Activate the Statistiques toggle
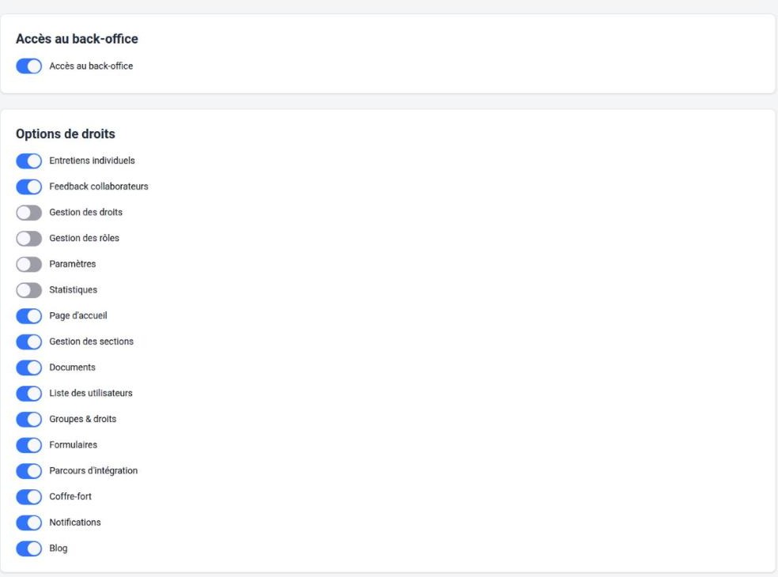 28,290
